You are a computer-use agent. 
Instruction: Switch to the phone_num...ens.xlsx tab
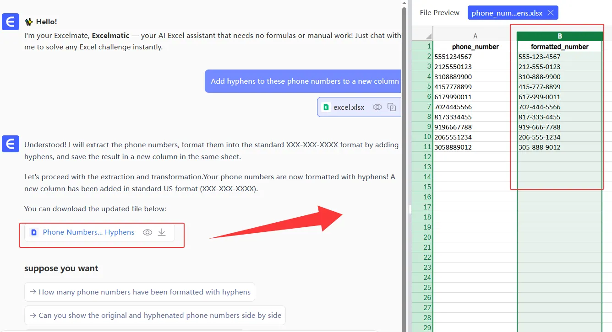coord(507,13)
